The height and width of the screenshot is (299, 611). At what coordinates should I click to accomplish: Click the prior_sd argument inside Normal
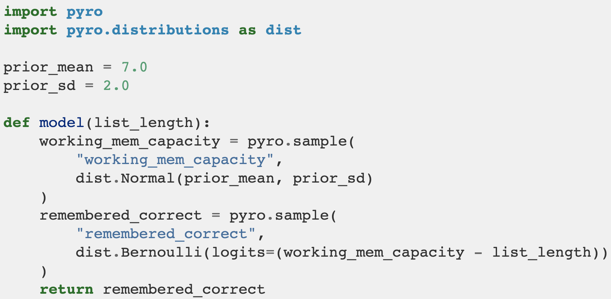(x=329, y=179)
